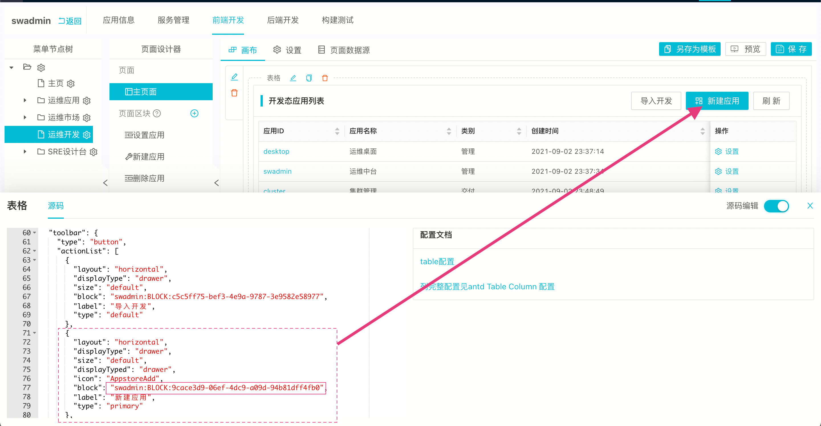
Task: Open the swadmin application link
Action: tap(277, 172)
